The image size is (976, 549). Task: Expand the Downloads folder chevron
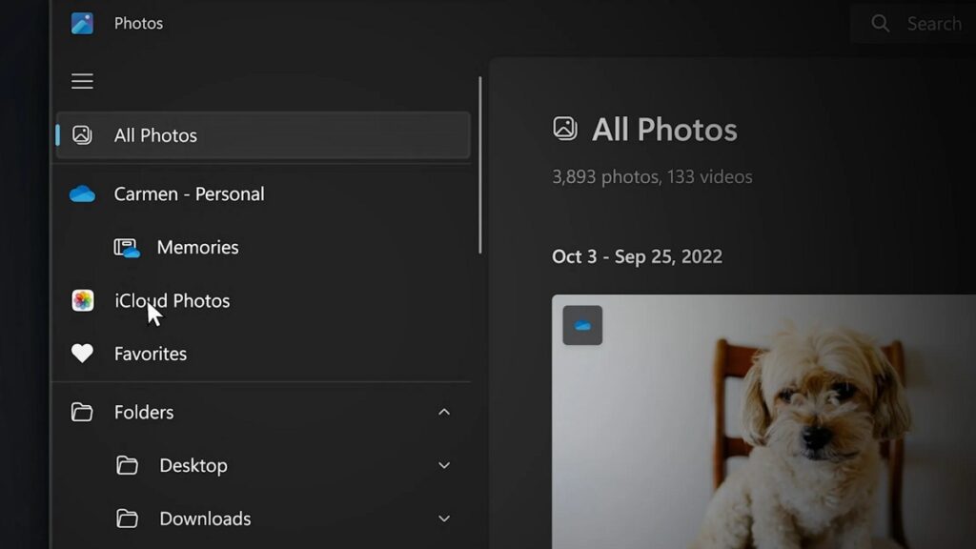click(x=444, y=518)
